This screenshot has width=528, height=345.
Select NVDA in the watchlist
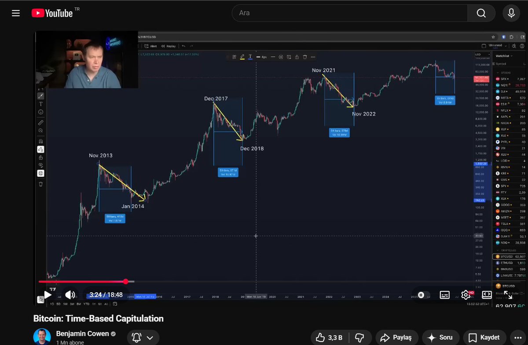[x=510, y=123]
